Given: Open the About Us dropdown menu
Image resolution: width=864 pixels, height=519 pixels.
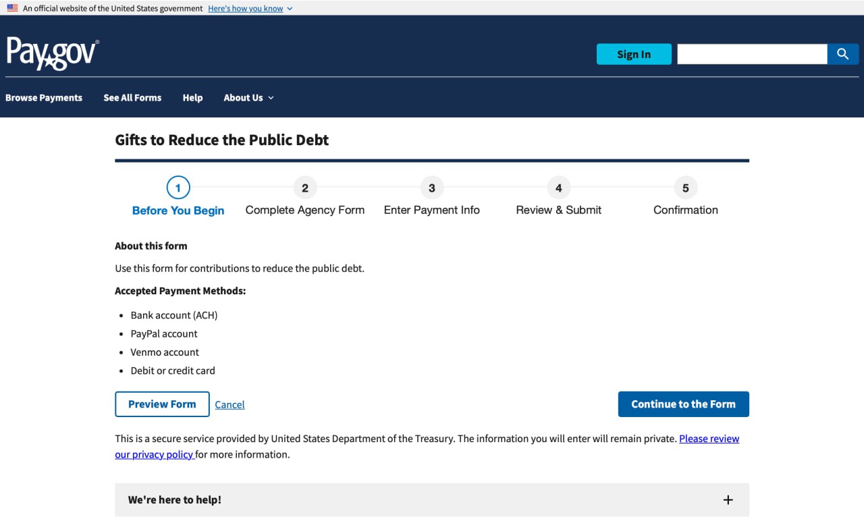Looking at the screenshot, I should tap(248, 98).
